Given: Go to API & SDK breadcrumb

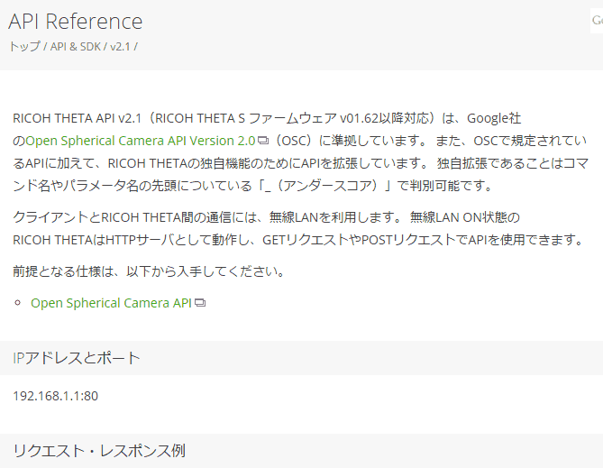Looking at the screenshot, I should click(x=76, y=47).
